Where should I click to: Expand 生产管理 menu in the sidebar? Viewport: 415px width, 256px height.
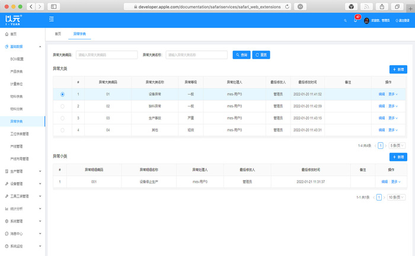22,171
